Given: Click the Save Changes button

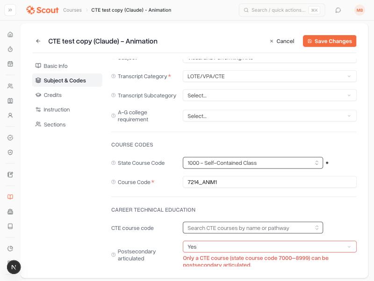Looking at the screenshot, I should [x=330, y=41].
